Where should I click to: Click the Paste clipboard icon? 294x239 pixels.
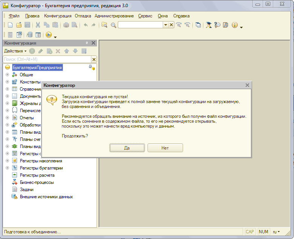pos(55,25)
